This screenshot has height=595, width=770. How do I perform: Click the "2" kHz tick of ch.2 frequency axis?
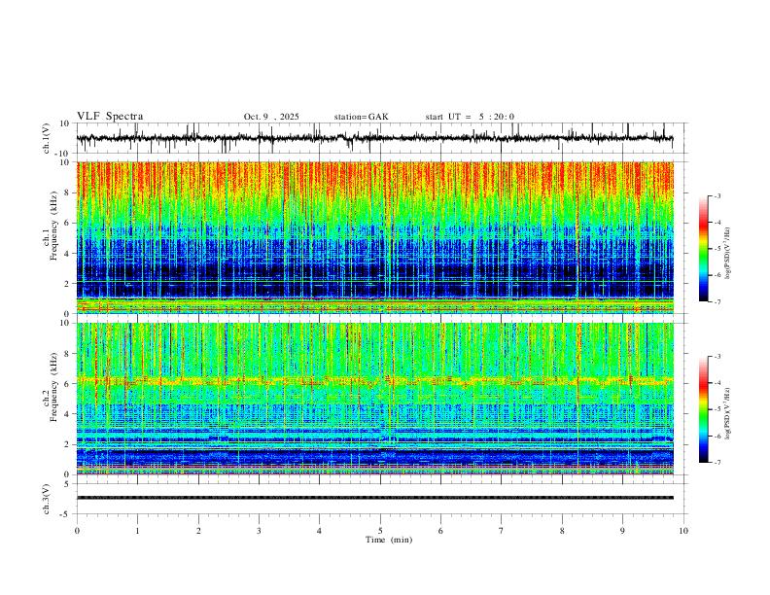click(68, 444)
